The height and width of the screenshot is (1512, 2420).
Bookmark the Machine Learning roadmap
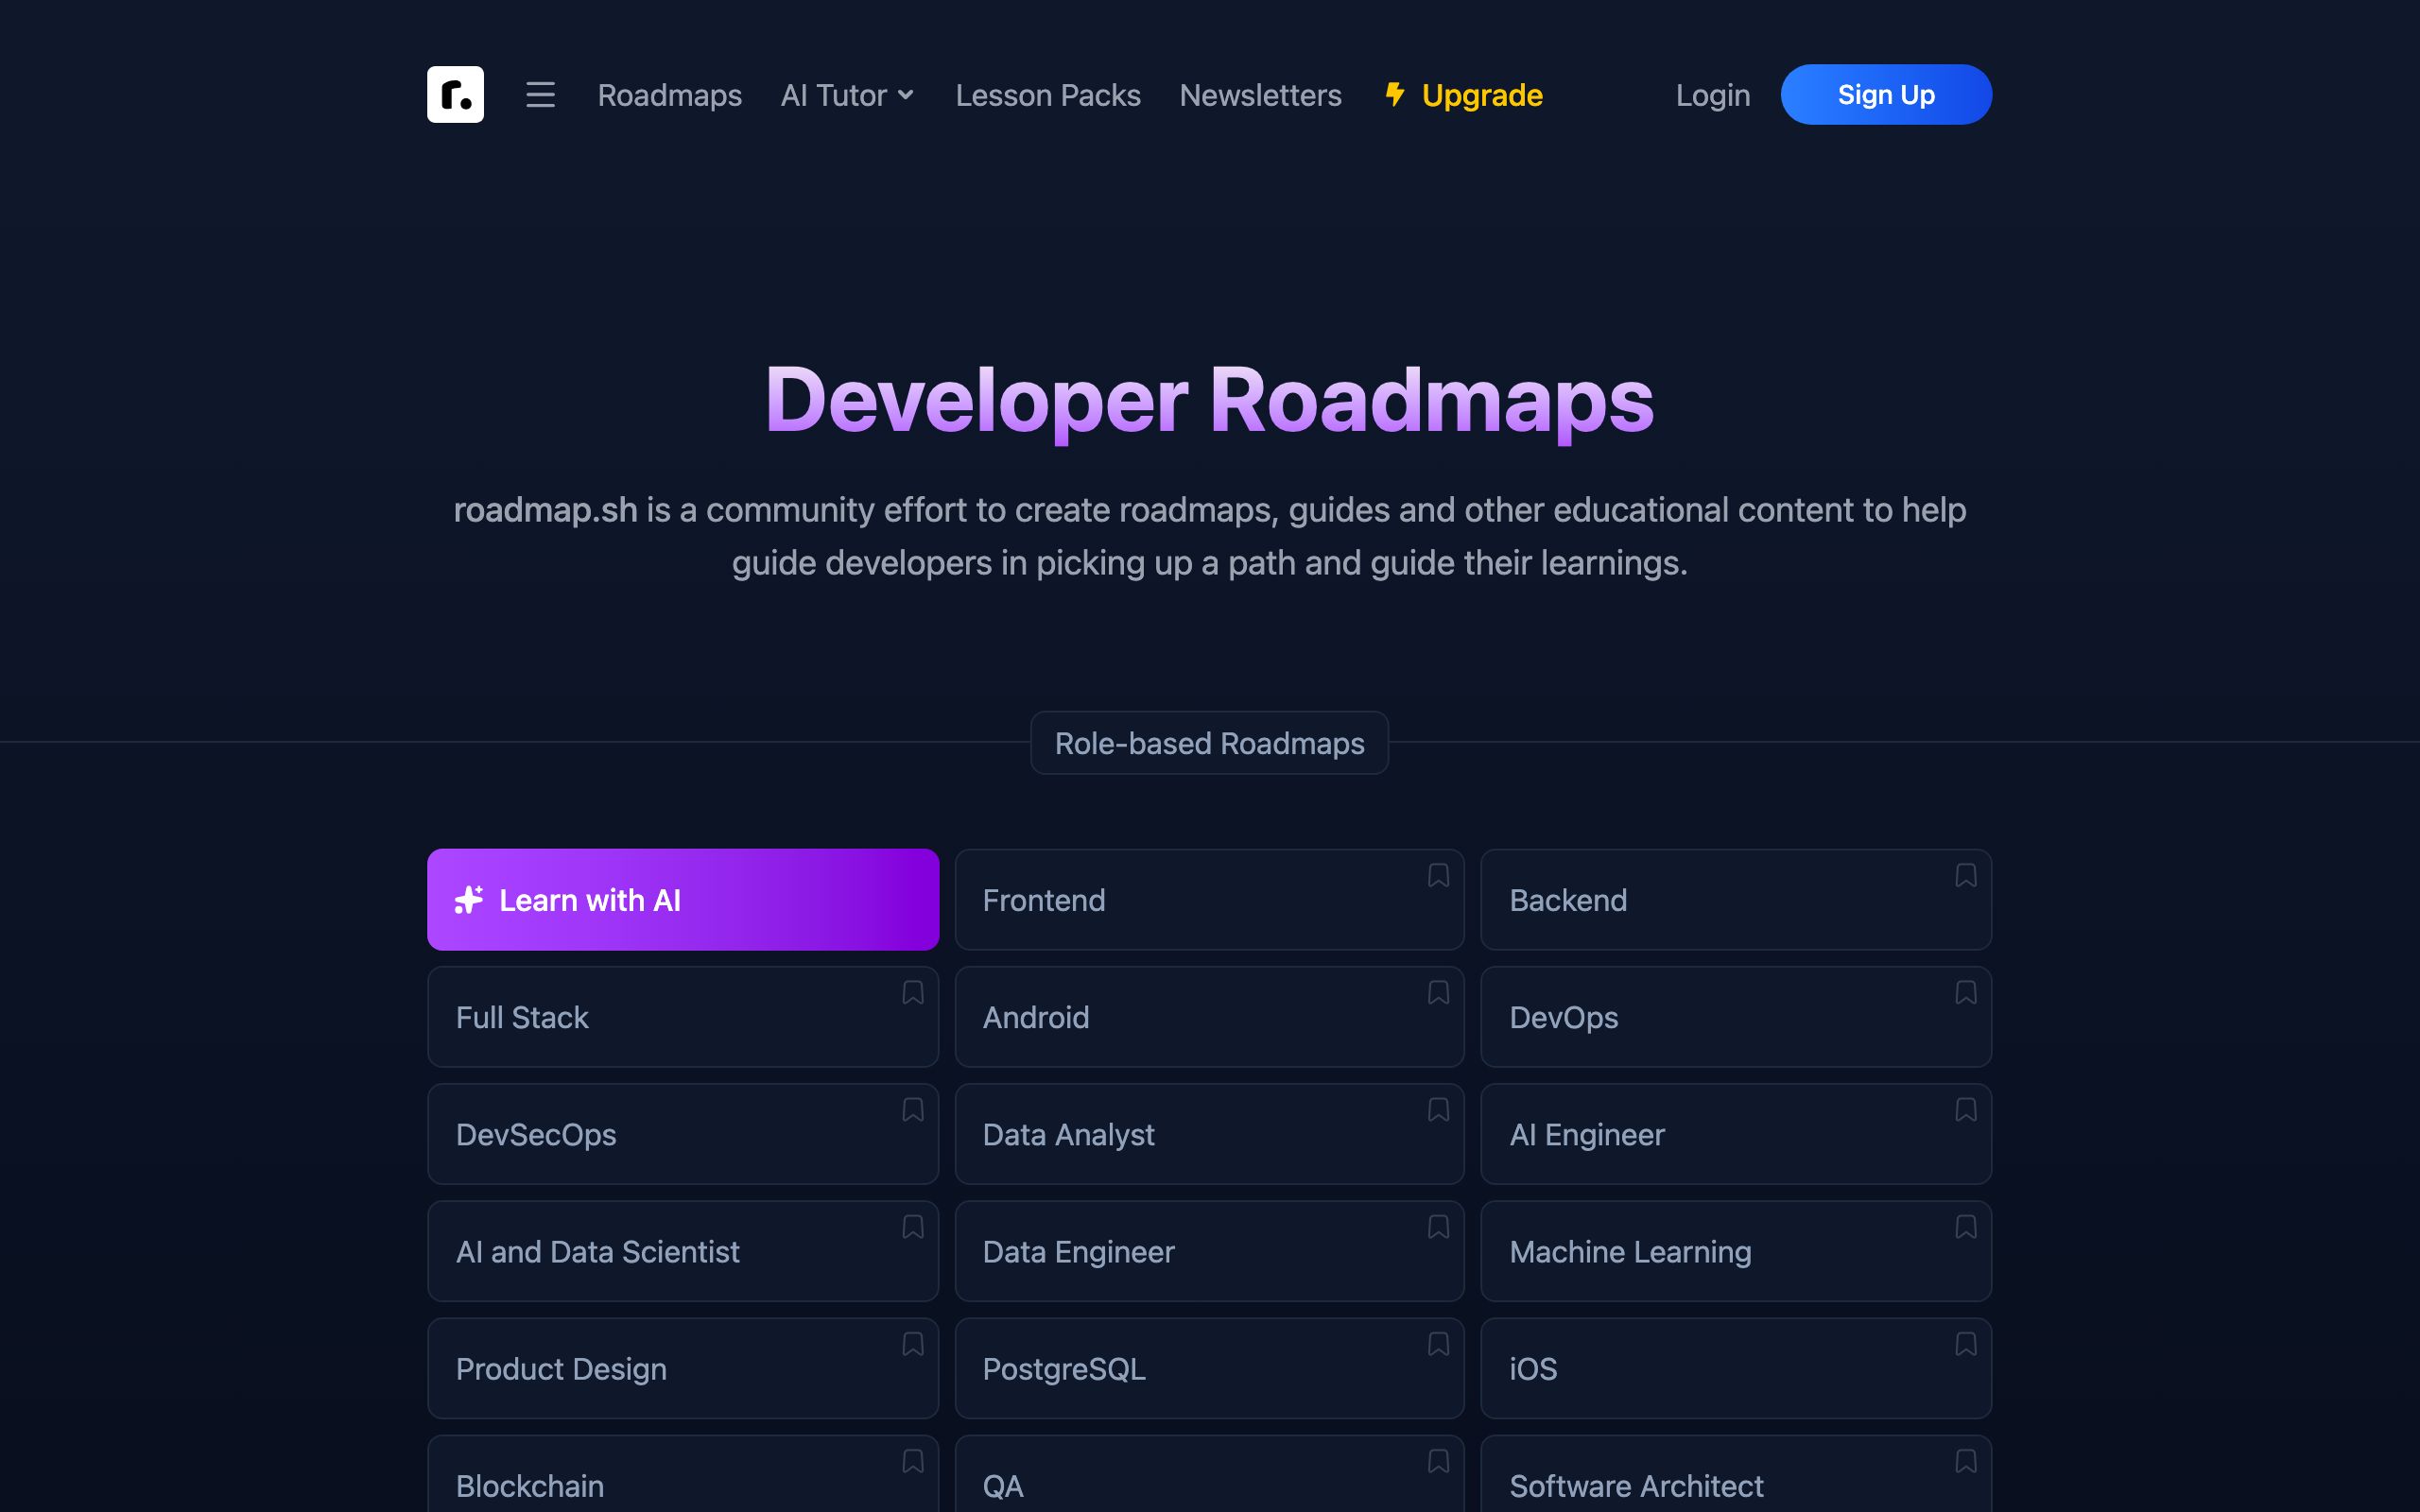[1965, 1226]
